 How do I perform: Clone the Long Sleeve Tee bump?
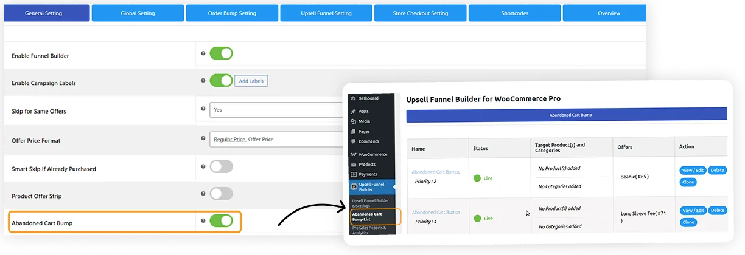(x=688, y=222)
